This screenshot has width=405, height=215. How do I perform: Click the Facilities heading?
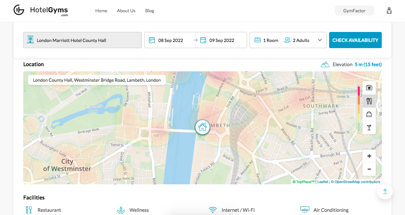(34, 198)
